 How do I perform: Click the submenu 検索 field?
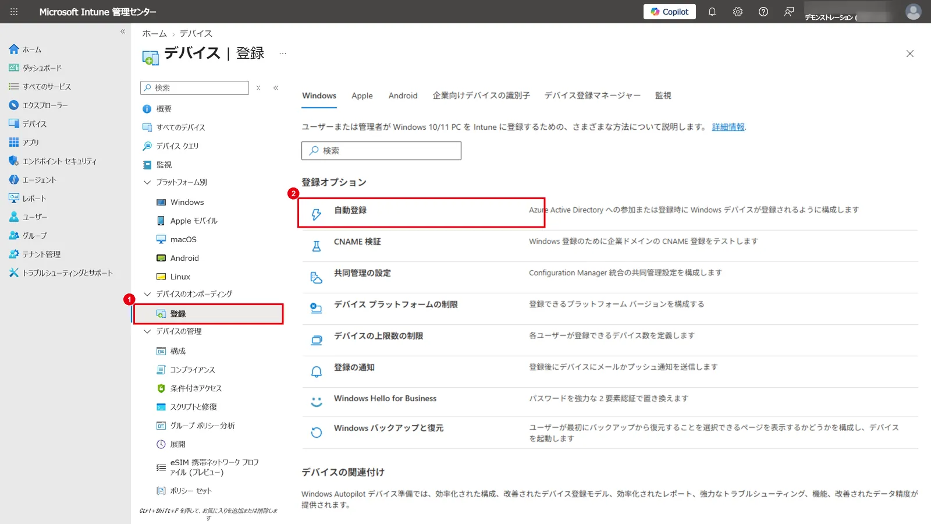[194, 88]
